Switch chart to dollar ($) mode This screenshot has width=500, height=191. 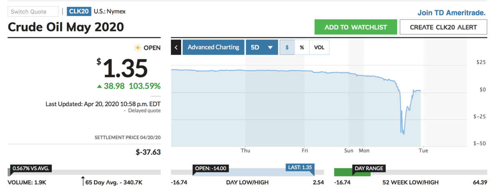pyautogui.click(x=287, y=47)
